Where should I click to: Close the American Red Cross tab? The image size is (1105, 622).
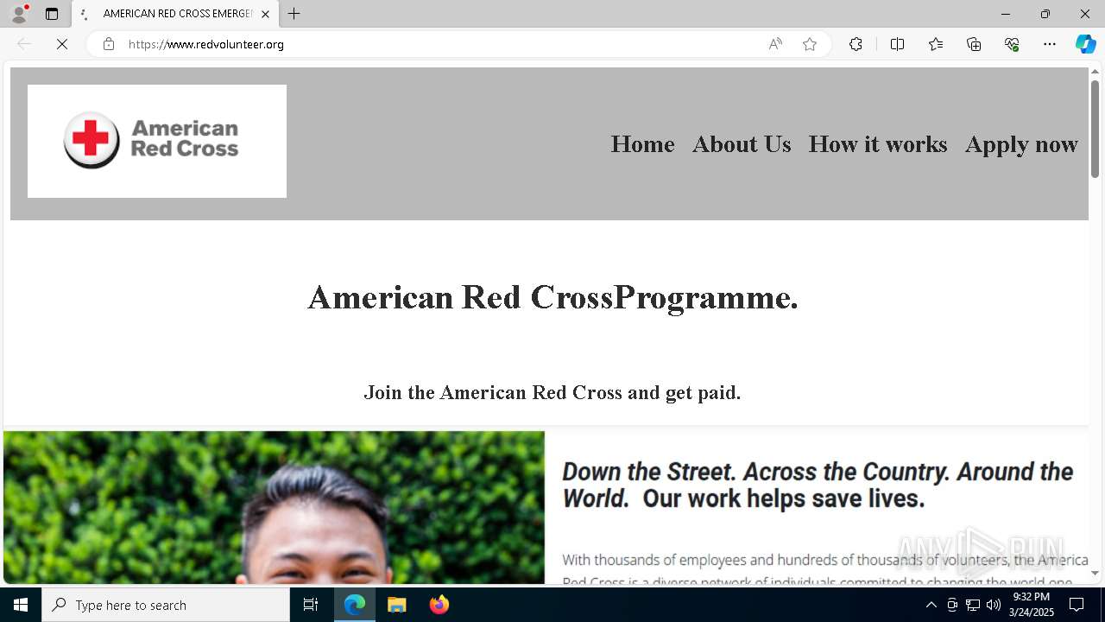(265, 14)
